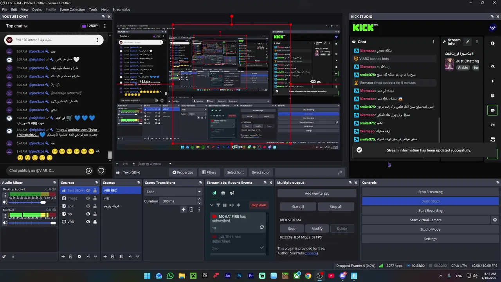Open the Docks menu

(37, 9)
